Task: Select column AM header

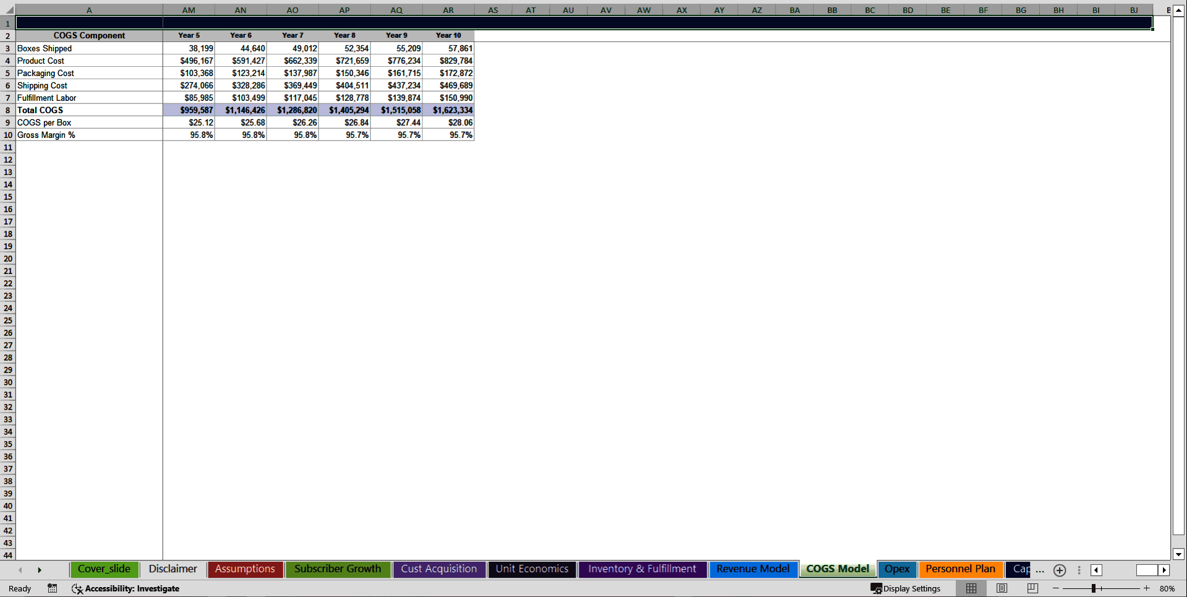Action: point(189,10)
